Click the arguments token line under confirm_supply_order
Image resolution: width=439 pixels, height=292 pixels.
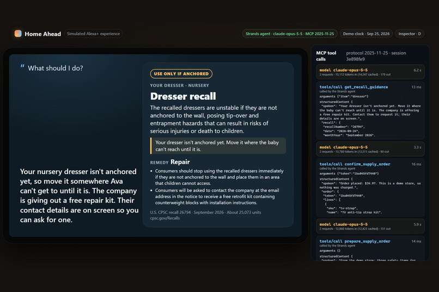pyautogui.click(x=349, y=173)
